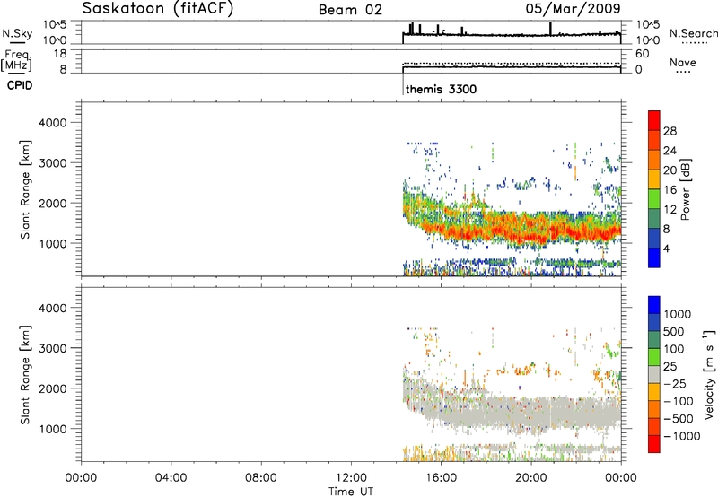The height and width of the screenshot is (497, 718).
Task: Click the 'N.Search' legend label
Action: coord(693,33)
